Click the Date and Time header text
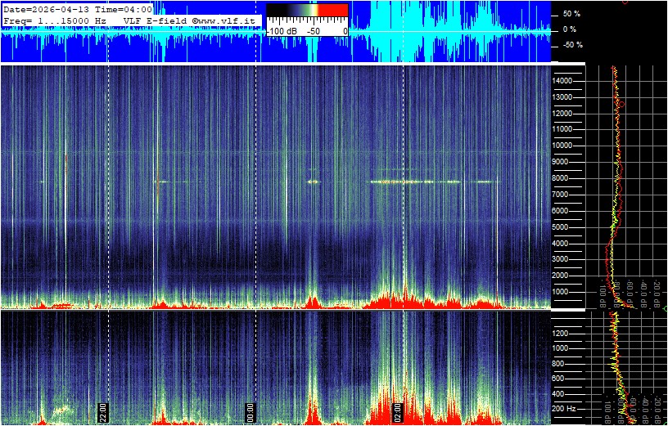 [78, 9]
